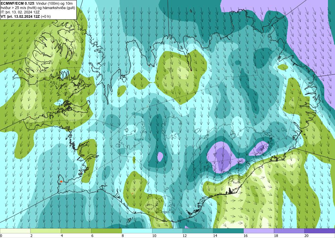Click the scale label "2"
The width and height of the screenshot is (335, 238).
(x=31, y=236)
